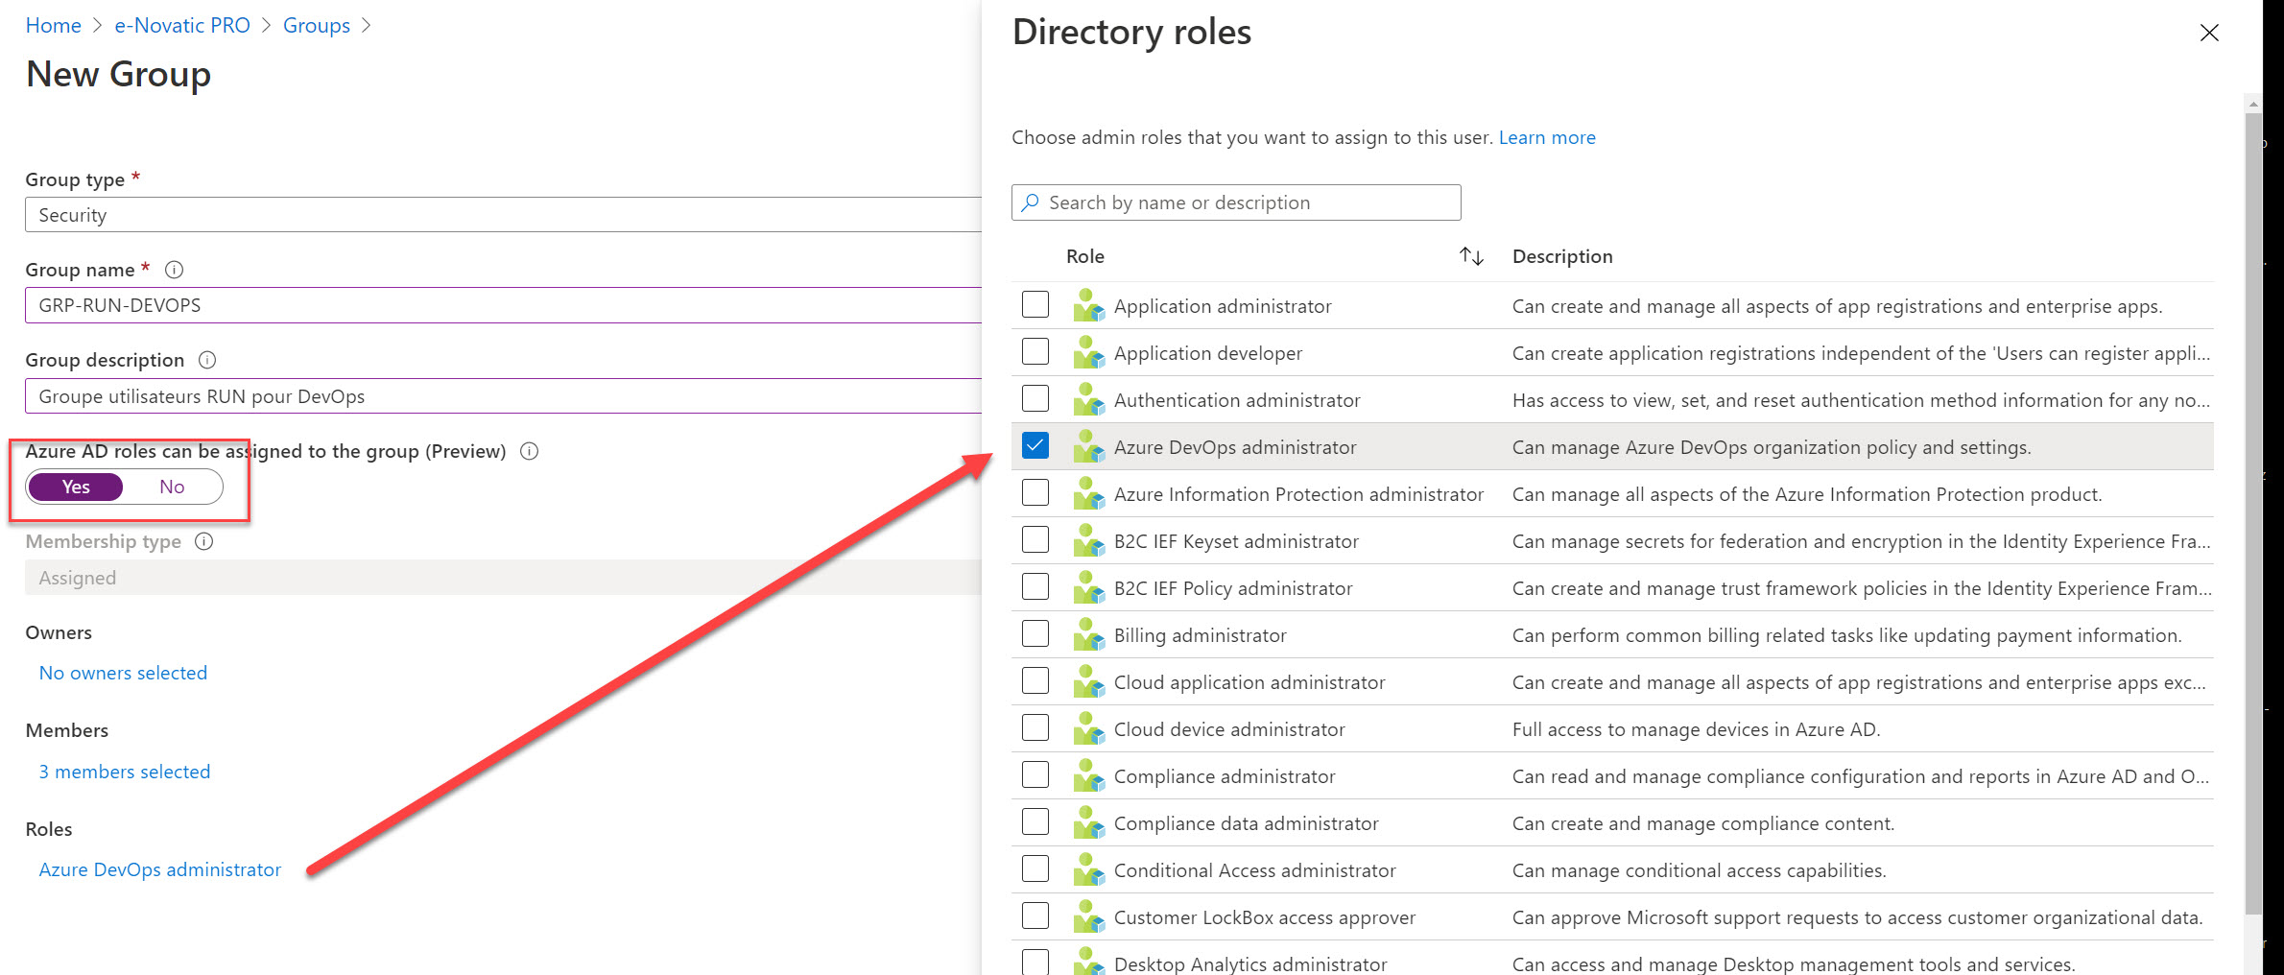Screen dimensions: 2284x975
Task: Check the Billing administrator checkbox
Action: [x=1035, y=633]
